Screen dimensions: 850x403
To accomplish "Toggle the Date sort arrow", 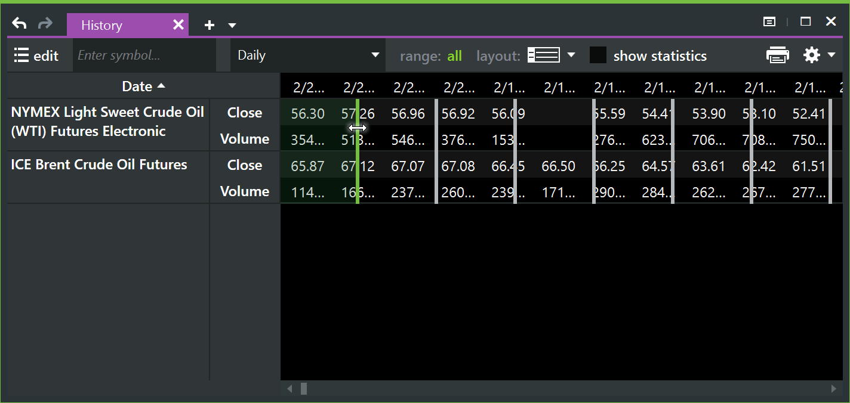I will (161, 86).
